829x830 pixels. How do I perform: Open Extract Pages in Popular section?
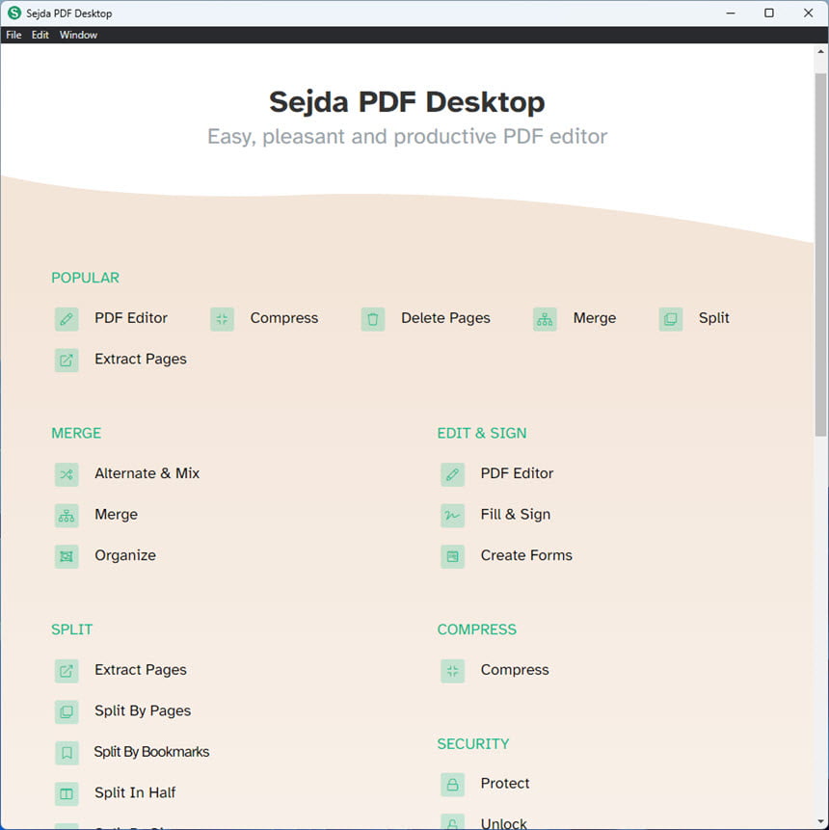(141, 359)
